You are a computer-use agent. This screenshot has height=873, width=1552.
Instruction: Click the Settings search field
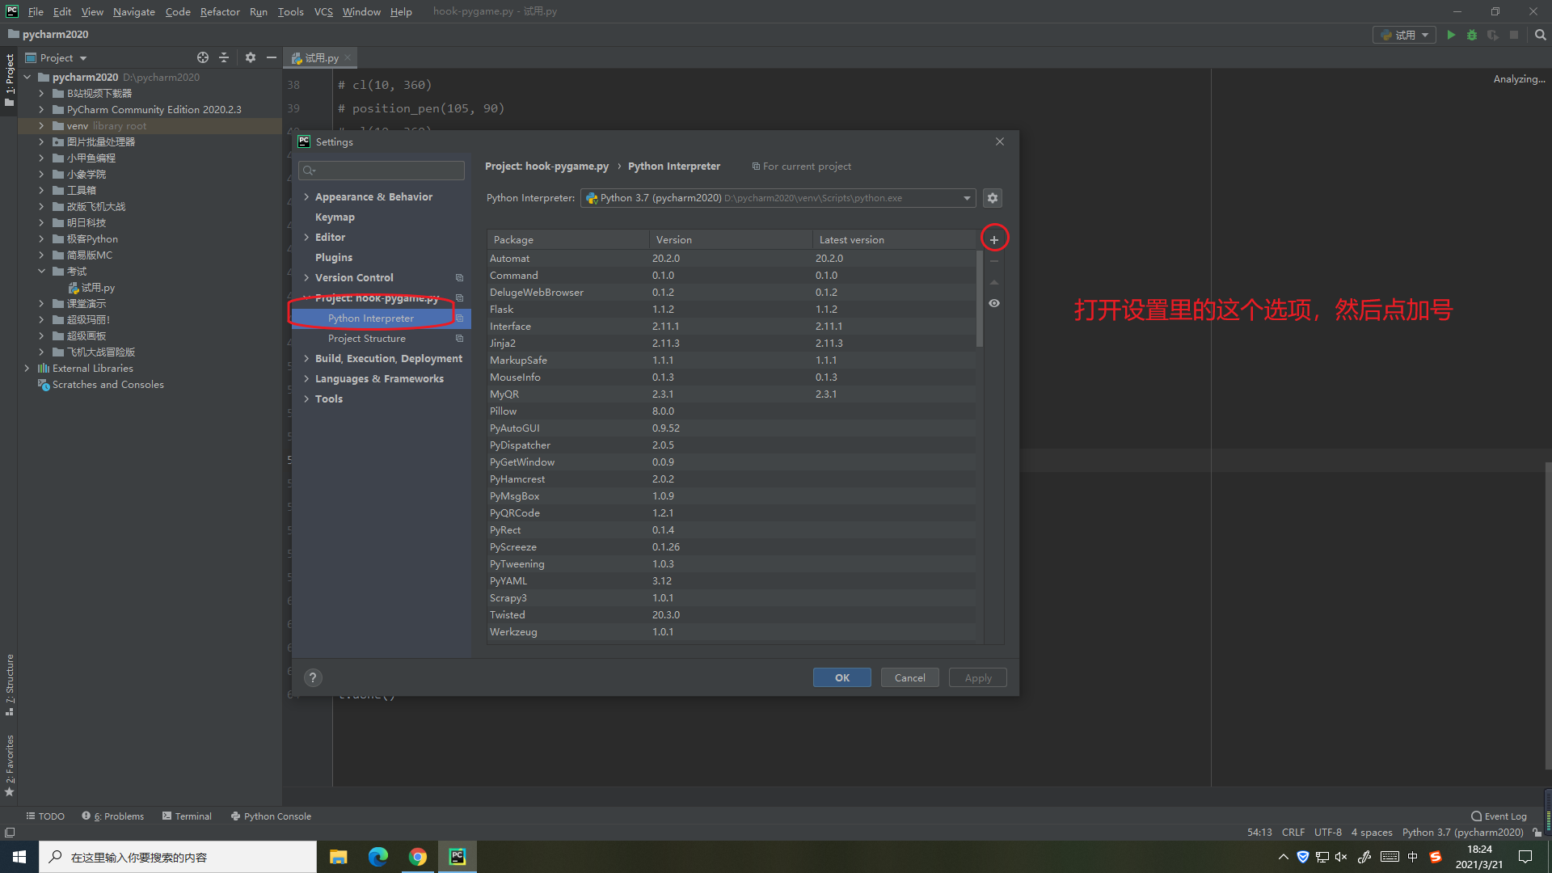pos(382,170)
